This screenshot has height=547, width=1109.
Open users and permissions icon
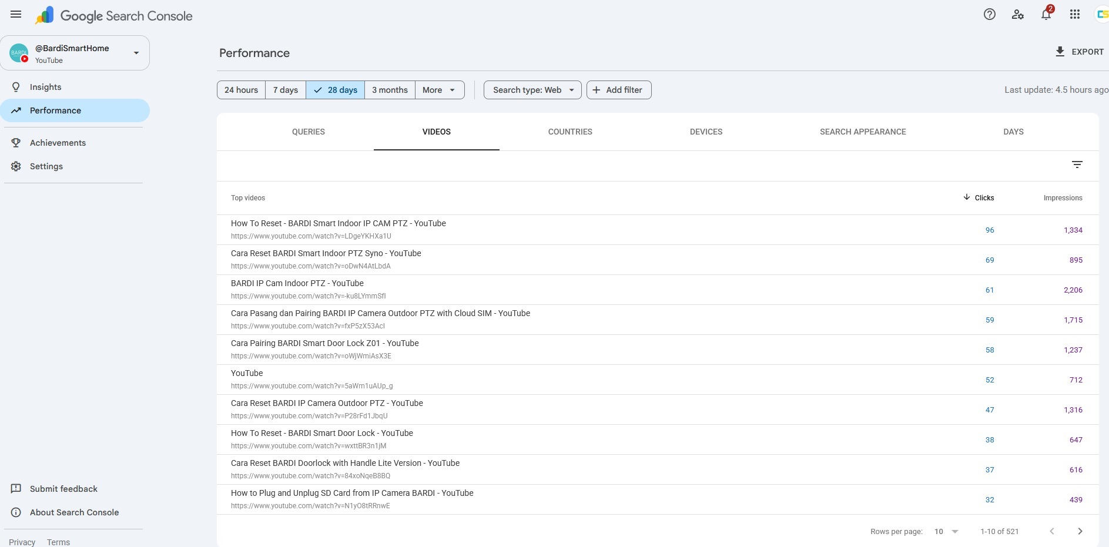tap(1018, 15)
